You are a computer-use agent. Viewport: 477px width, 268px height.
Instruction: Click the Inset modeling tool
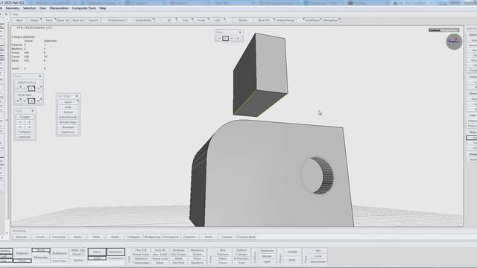[40, 237]
